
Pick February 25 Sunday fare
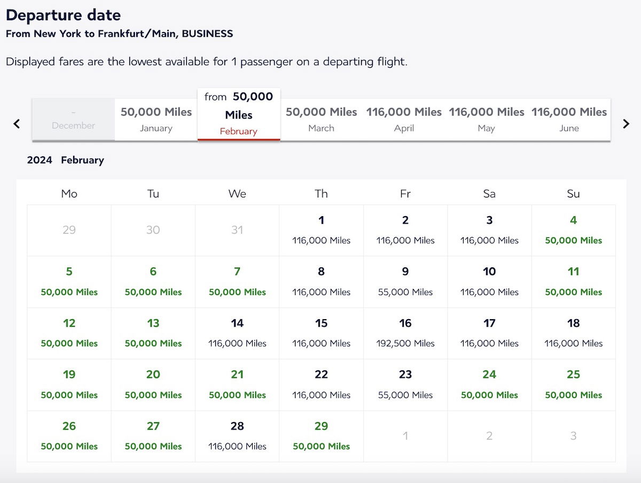click(x=573, y=384)
